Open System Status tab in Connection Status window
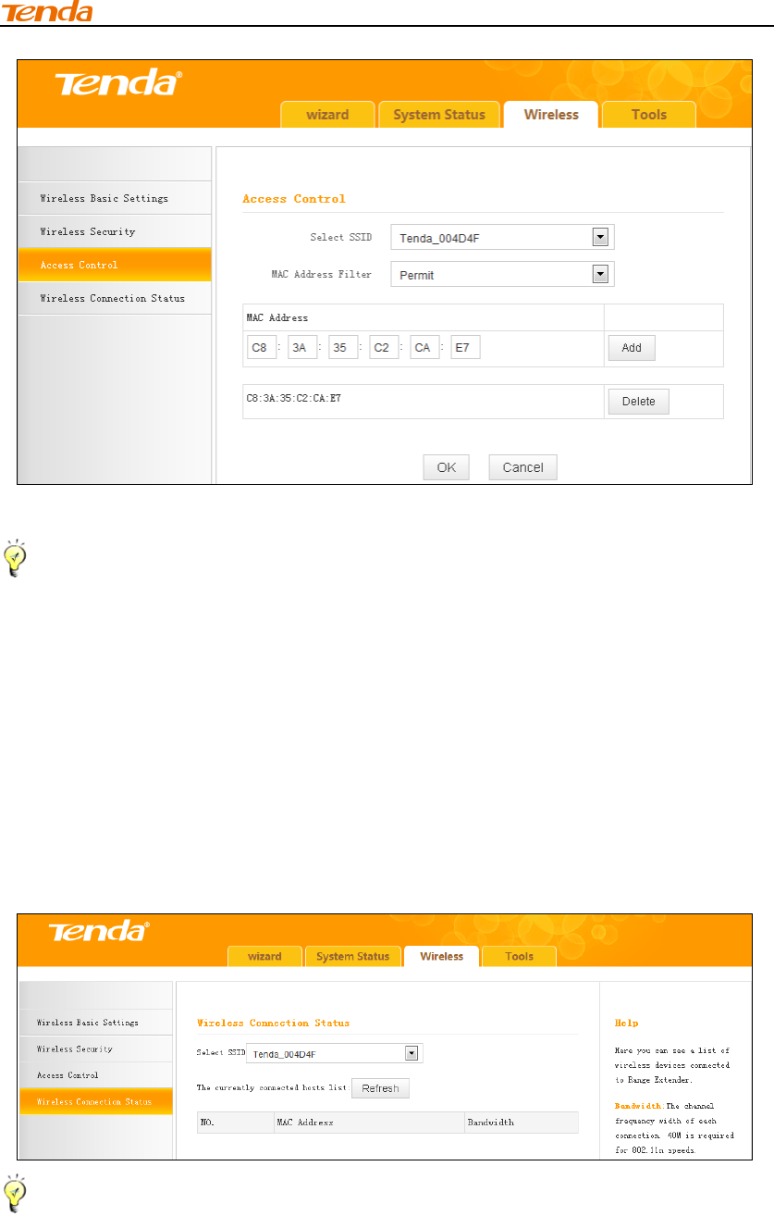The height and width of the screenshot is (1216, 774). point(353,956)
